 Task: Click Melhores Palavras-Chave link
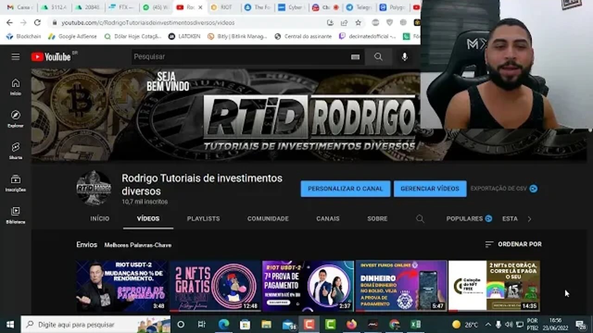coord(138,245)
